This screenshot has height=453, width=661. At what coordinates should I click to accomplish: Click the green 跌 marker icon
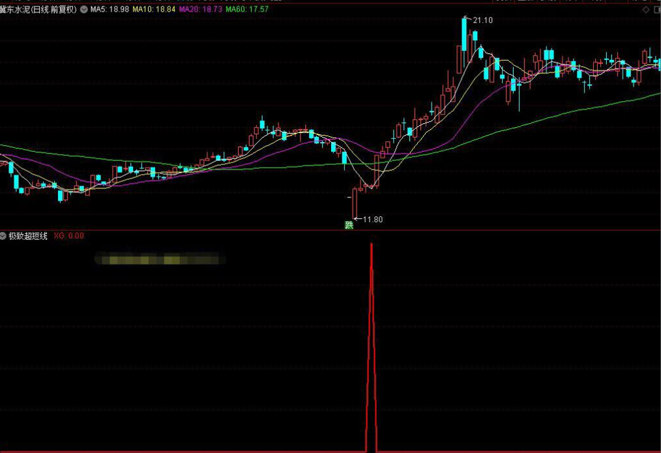click(x=349, y=225)
